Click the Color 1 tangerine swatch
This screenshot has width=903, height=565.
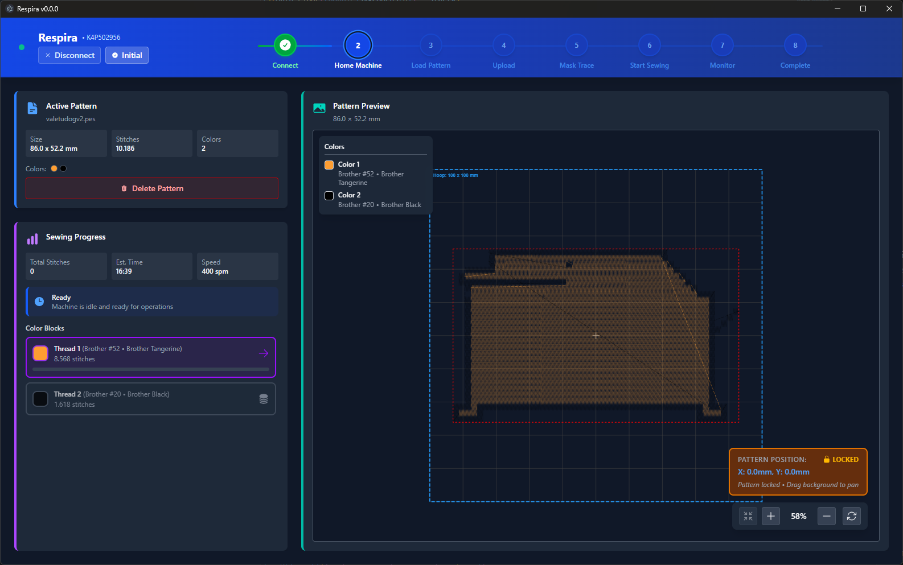(x=329, y=165)
